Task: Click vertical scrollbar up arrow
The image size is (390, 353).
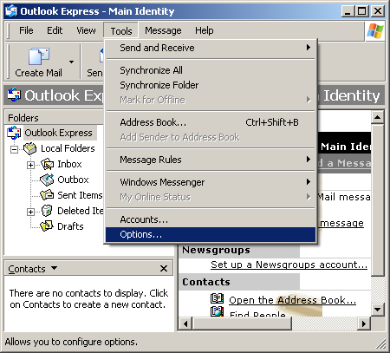Action: [x=377, y=117]
